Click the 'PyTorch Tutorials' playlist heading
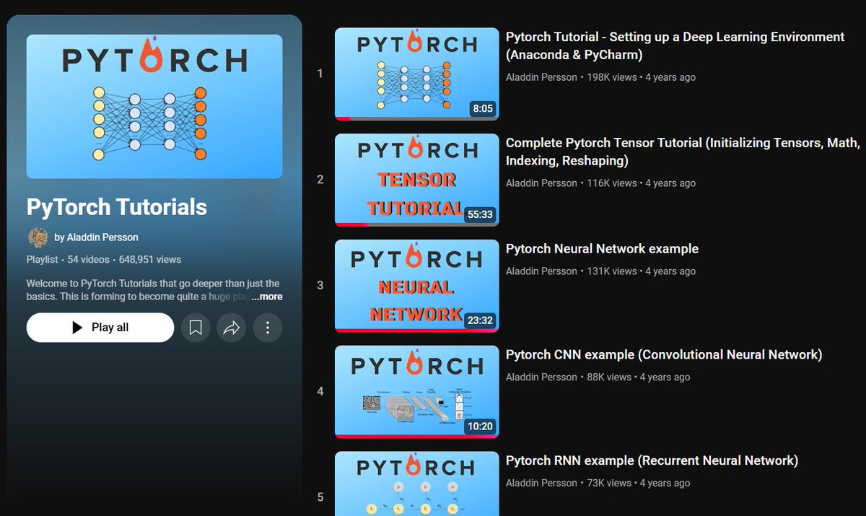866x516 pixels. (117, 207)
